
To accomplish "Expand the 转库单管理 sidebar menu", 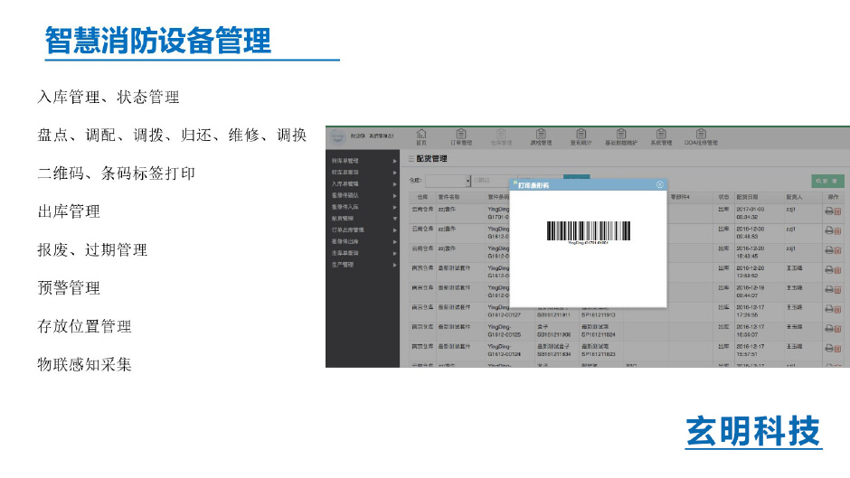I will coord(362,160).
